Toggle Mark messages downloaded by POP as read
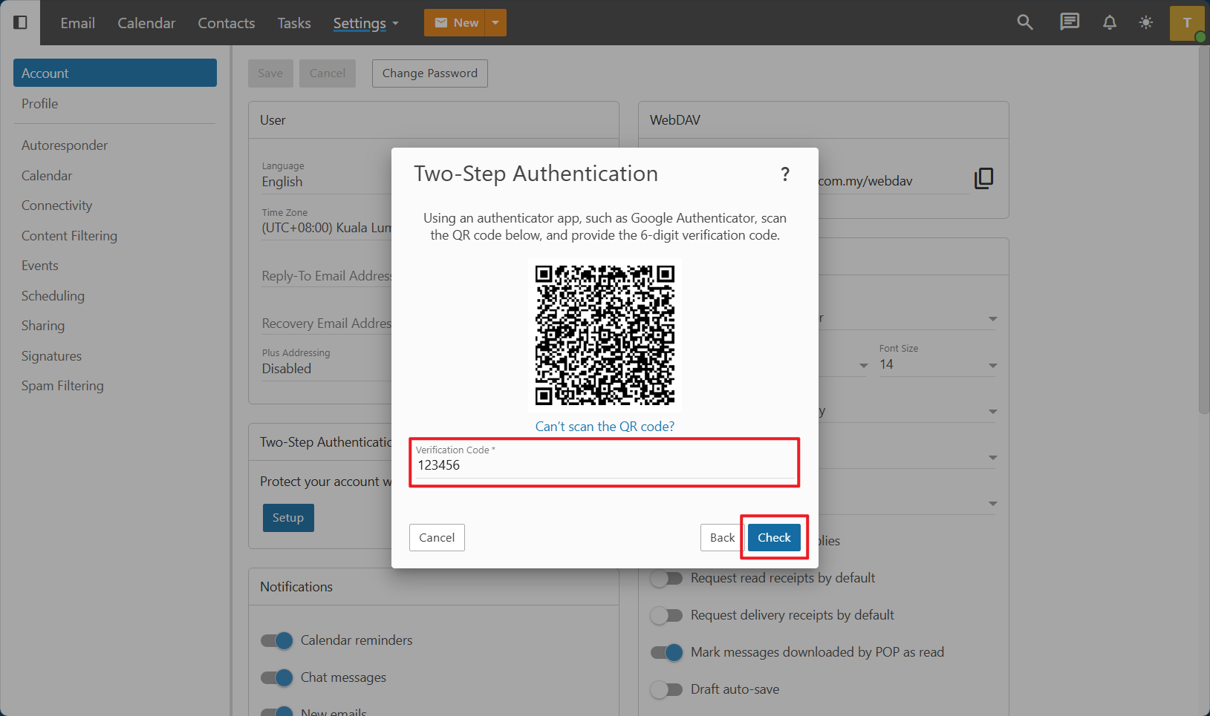Viewport: 1210px width, 716px height. [666, 652]
